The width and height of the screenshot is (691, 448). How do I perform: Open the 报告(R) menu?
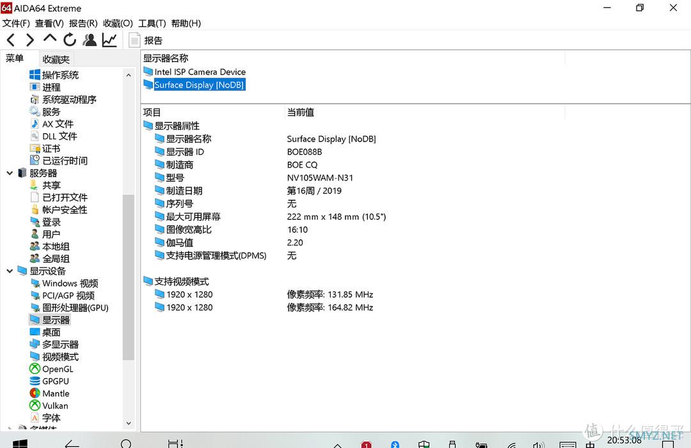pos(83,24)
